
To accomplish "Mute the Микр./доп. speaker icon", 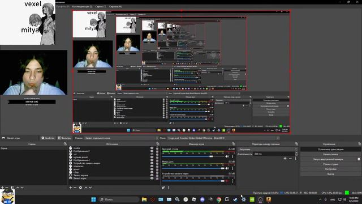I will pos(227,168).
